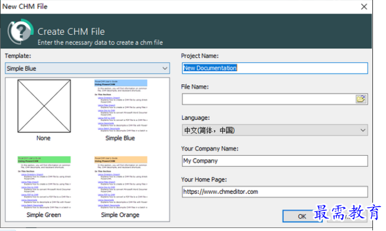Viewport: 386px width, 231px height.
Task: Open the Simple Blue template combo box
Action: coord(88,68)
